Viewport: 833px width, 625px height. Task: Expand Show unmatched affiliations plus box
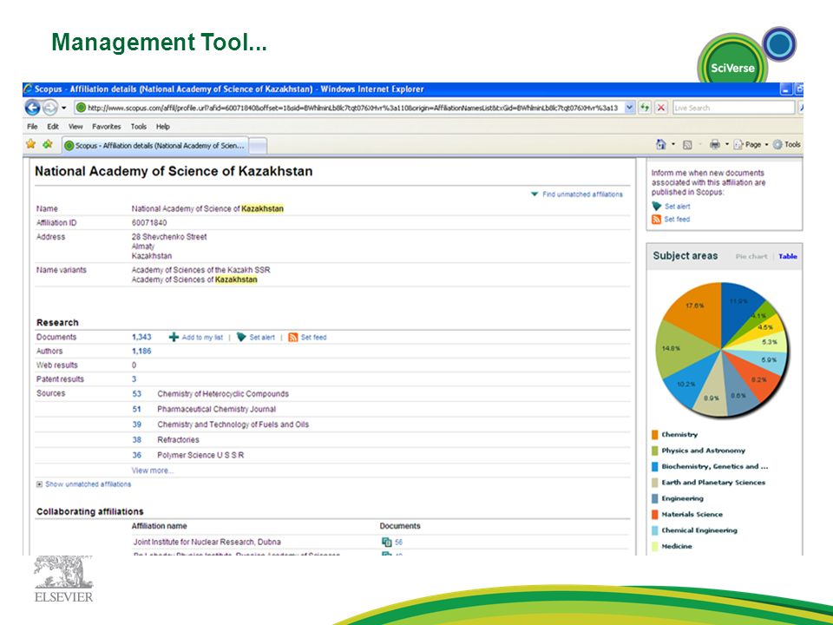point(39,484)
